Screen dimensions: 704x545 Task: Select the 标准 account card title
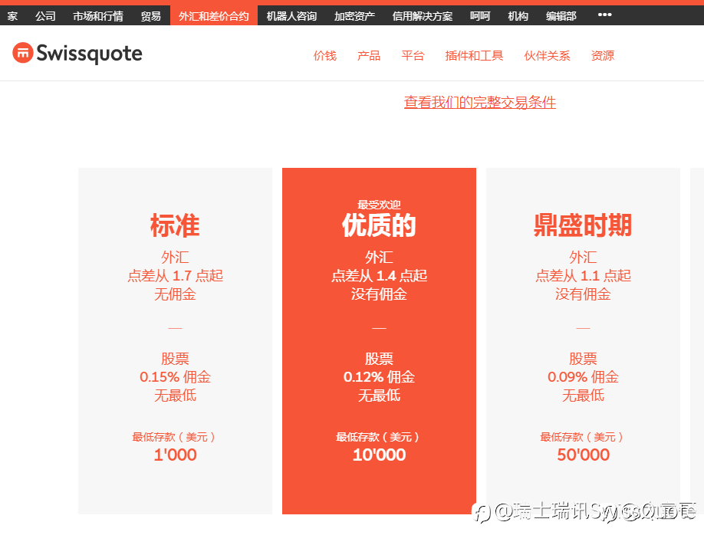click(x=175, y=225)
